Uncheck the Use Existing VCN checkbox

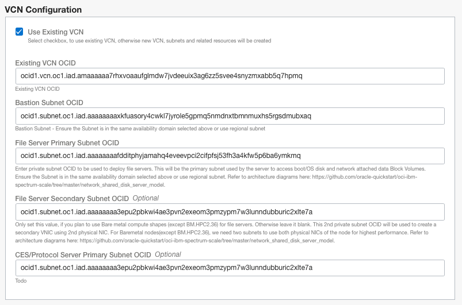click(20, 32)
